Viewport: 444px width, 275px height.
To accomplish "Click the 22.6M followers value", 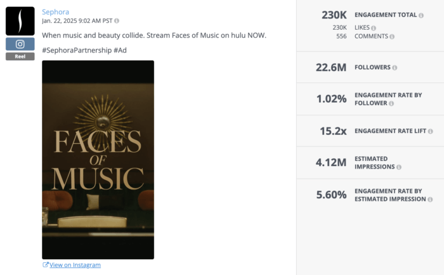I will click(x=331, y=67).
